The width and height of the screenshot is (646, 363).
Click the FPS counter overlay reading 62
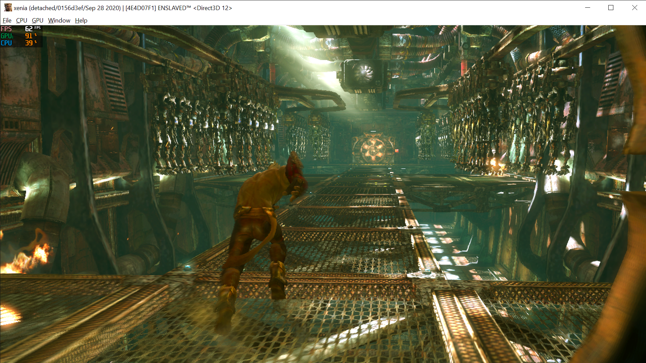point(28,29)
